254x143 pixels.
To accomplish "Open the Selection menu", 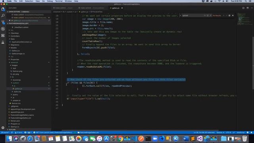I will tap(29, 1).
